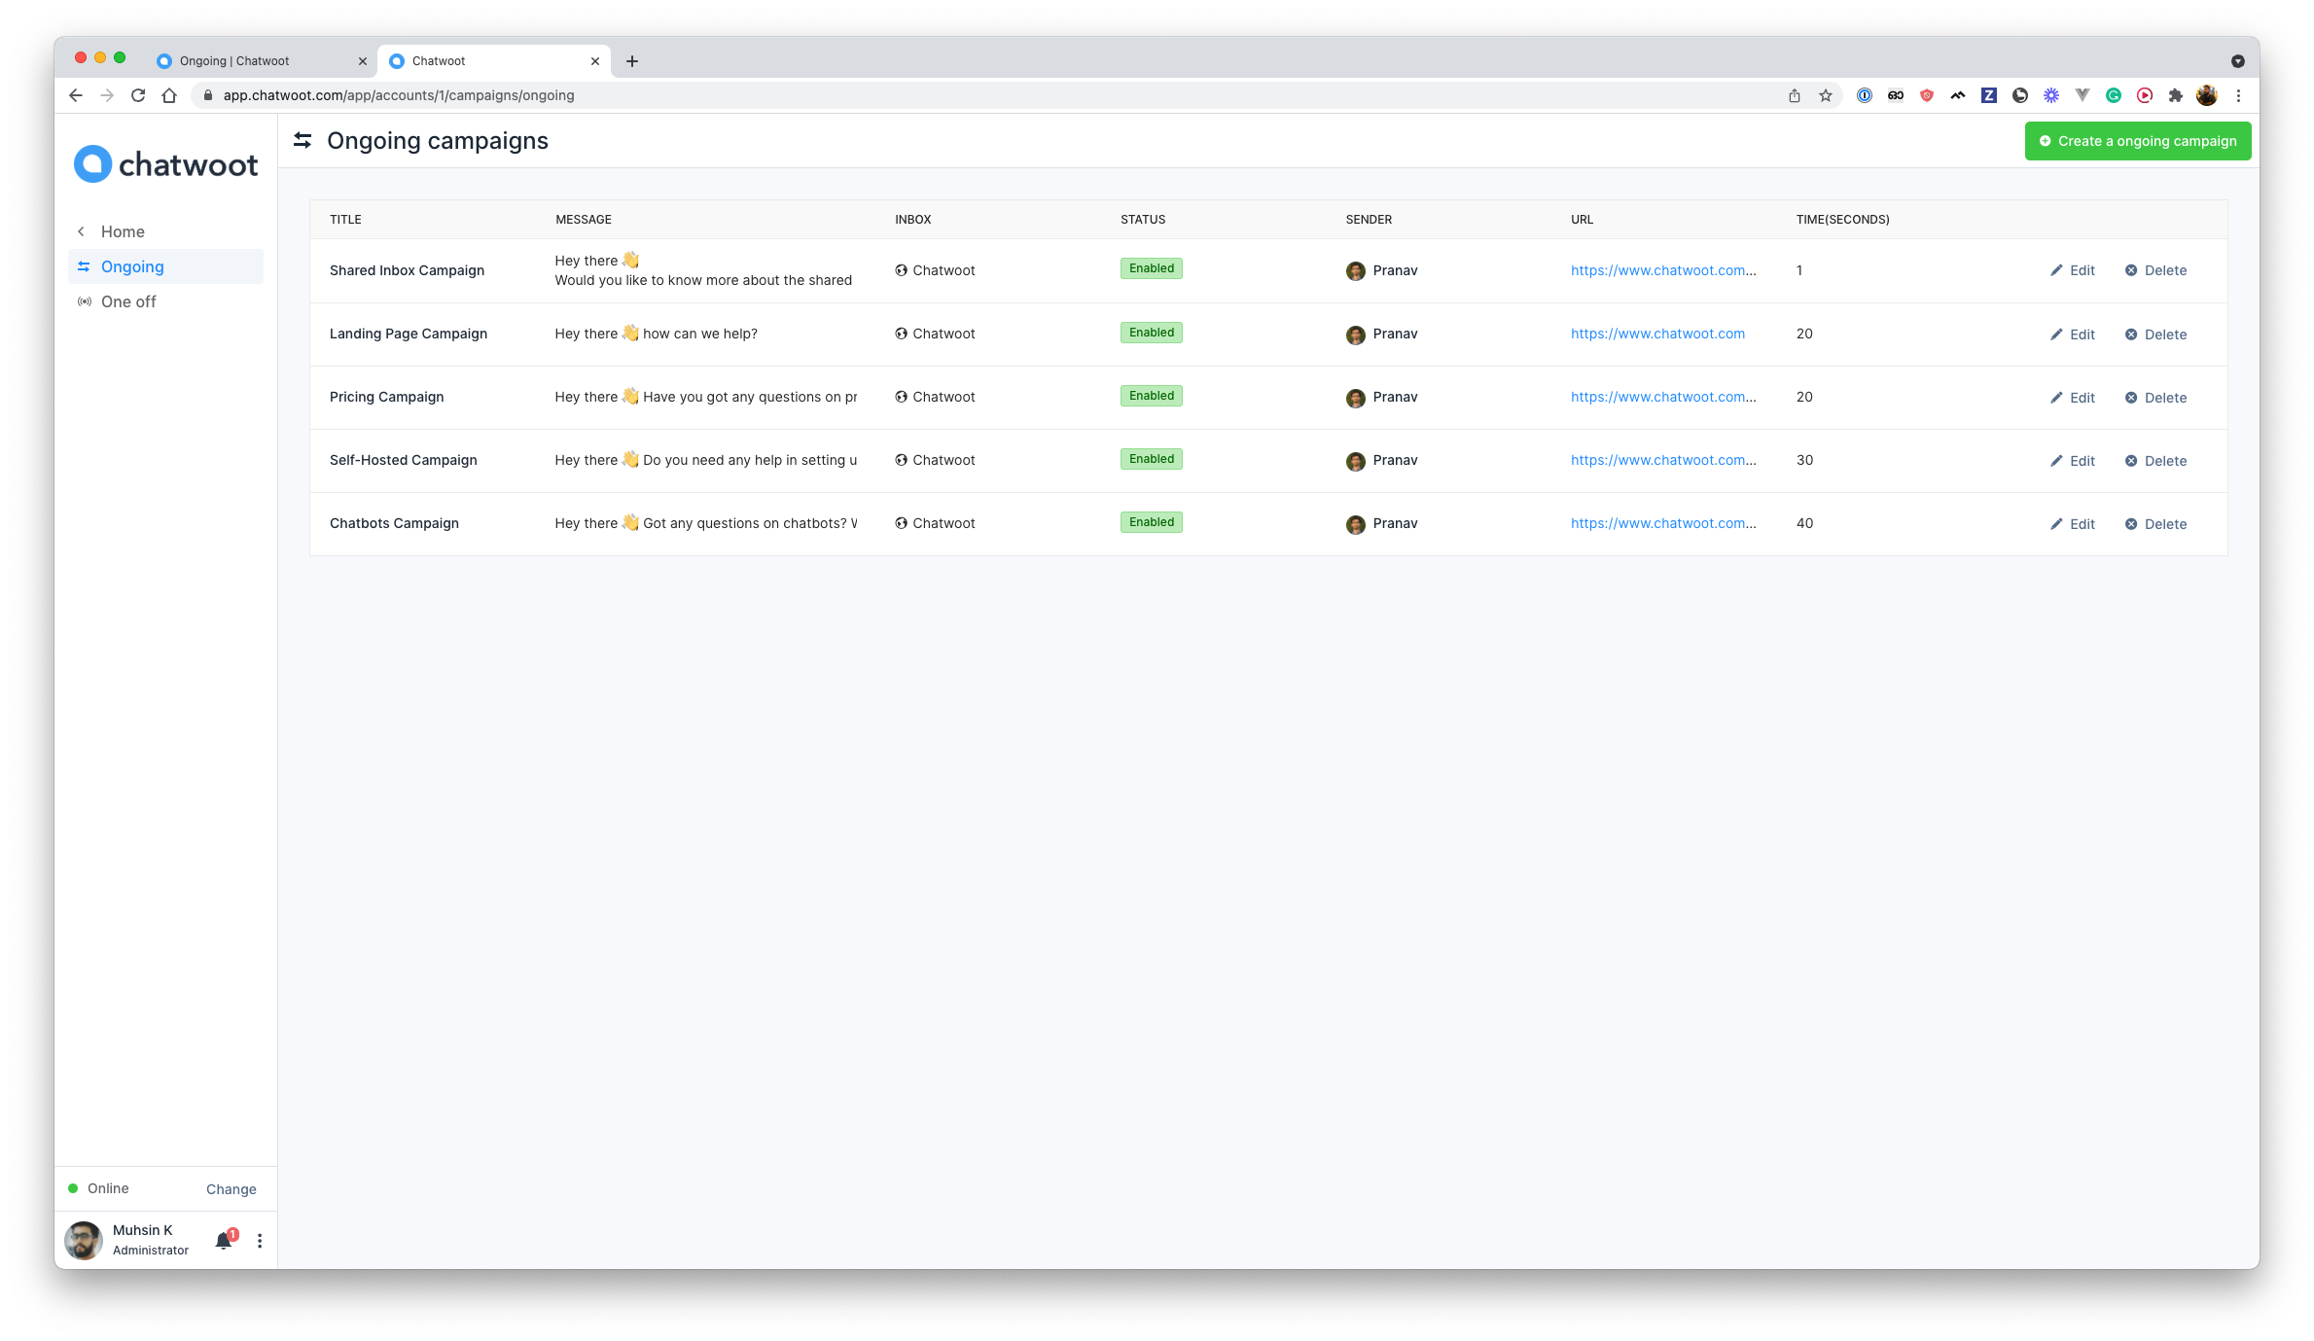The width and height of the screenshot is (2314, 1341).
Task: Bookmark this page with the star icon
Action: coord(1826,95)
